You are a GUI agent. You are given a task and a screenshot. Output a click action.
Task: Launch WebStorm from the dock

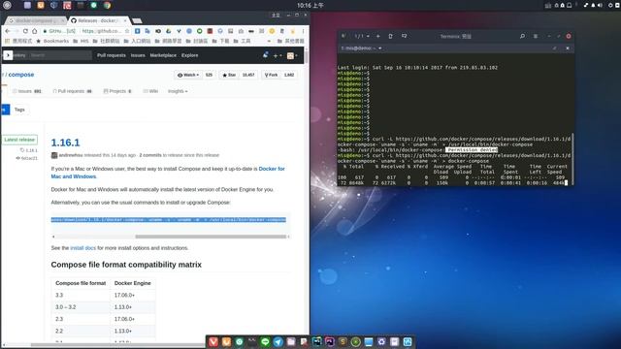click(x=317, y=342)
